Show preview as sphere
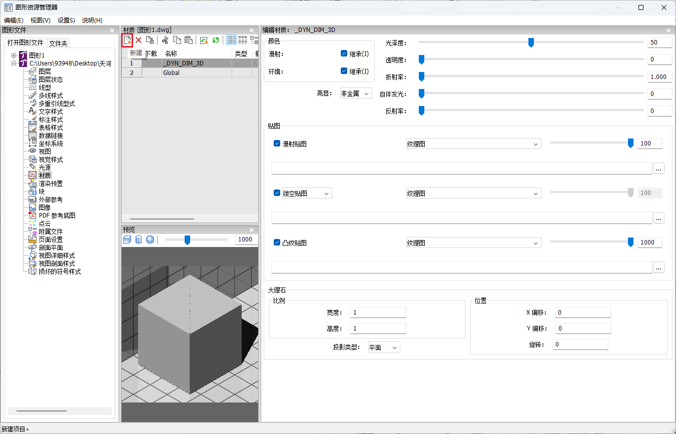This screenshot has width=676, height=434. 150,239
